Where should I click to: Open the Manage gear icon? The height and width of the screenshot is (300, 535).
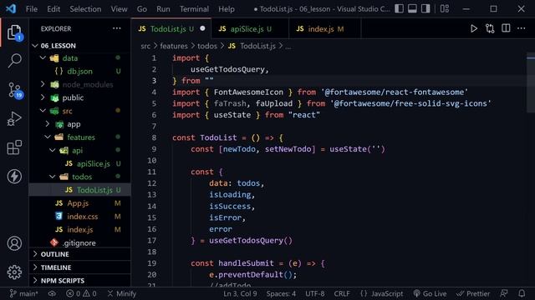(14, 272)
